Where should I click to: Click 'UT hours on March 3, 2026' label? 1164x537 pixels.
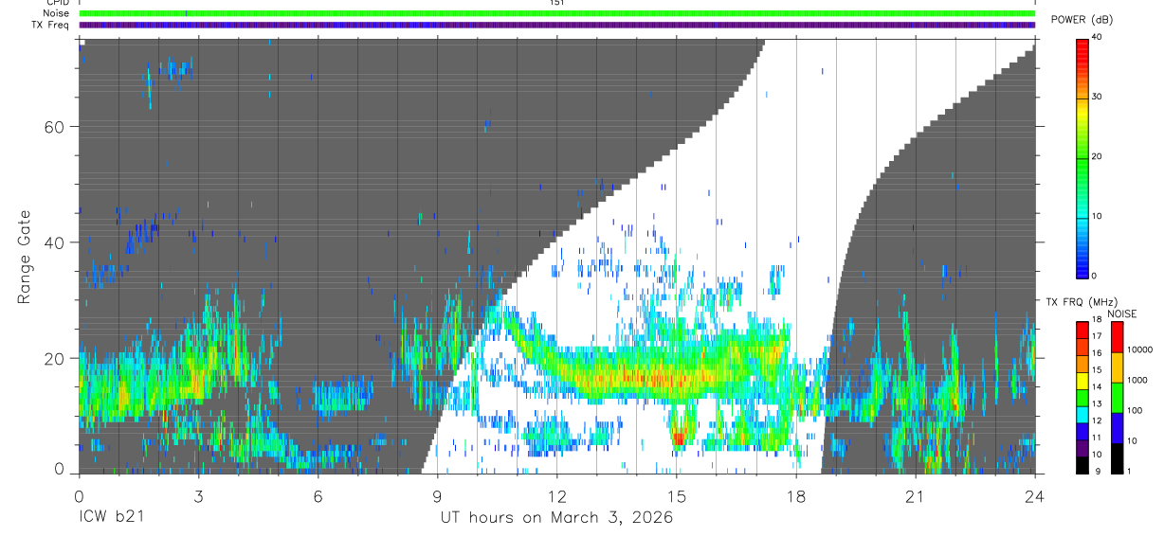coord(556,518)
